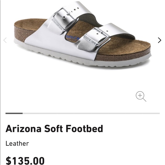Screen dimensions: 165x165
Task: Open the Arizona Soft Footbed title
Action: tap(54, 129)
